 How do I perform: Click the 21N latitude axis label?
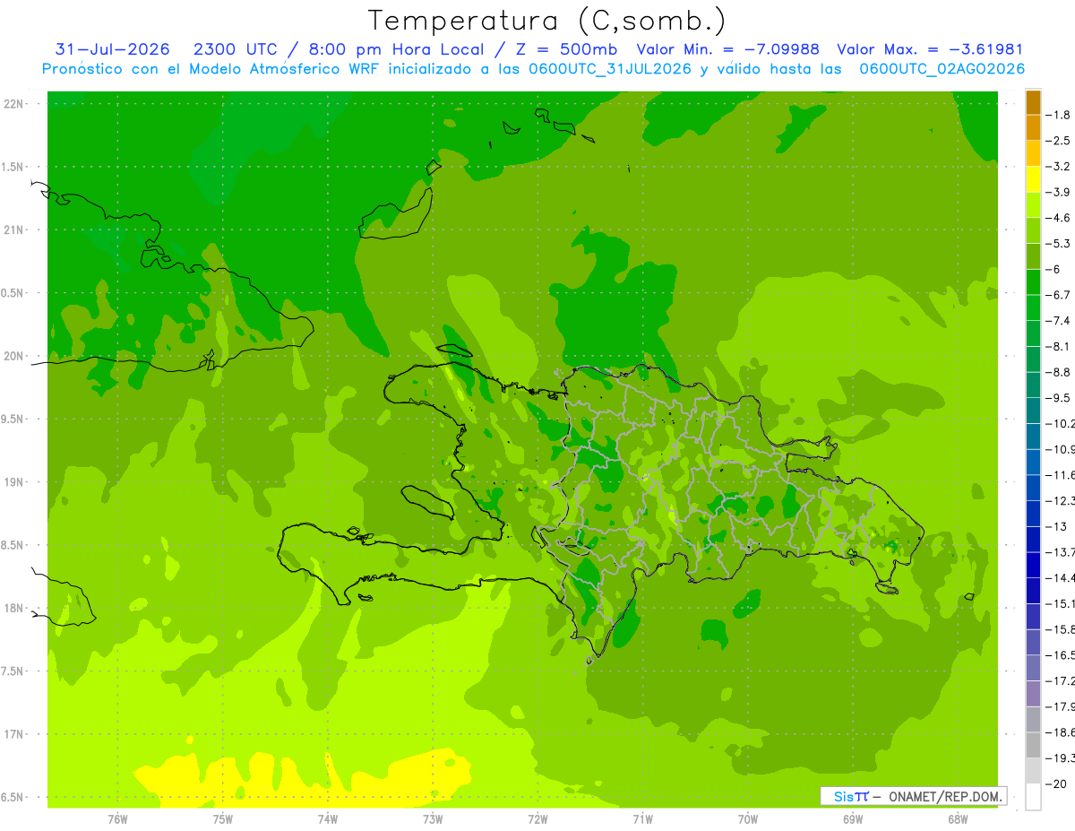13,230
